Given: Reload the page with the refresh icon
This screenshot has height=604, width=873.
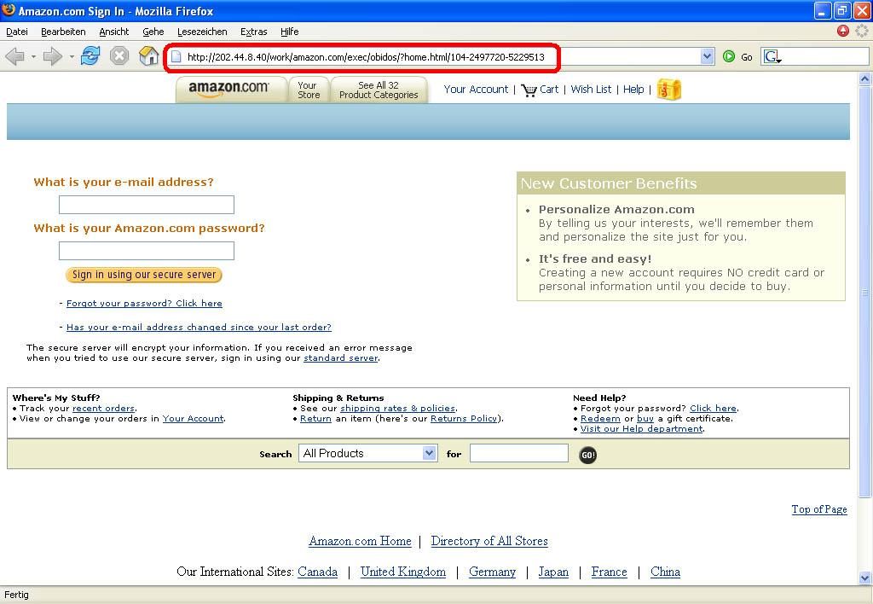Looking at the screenshot, I should point(90,55).
